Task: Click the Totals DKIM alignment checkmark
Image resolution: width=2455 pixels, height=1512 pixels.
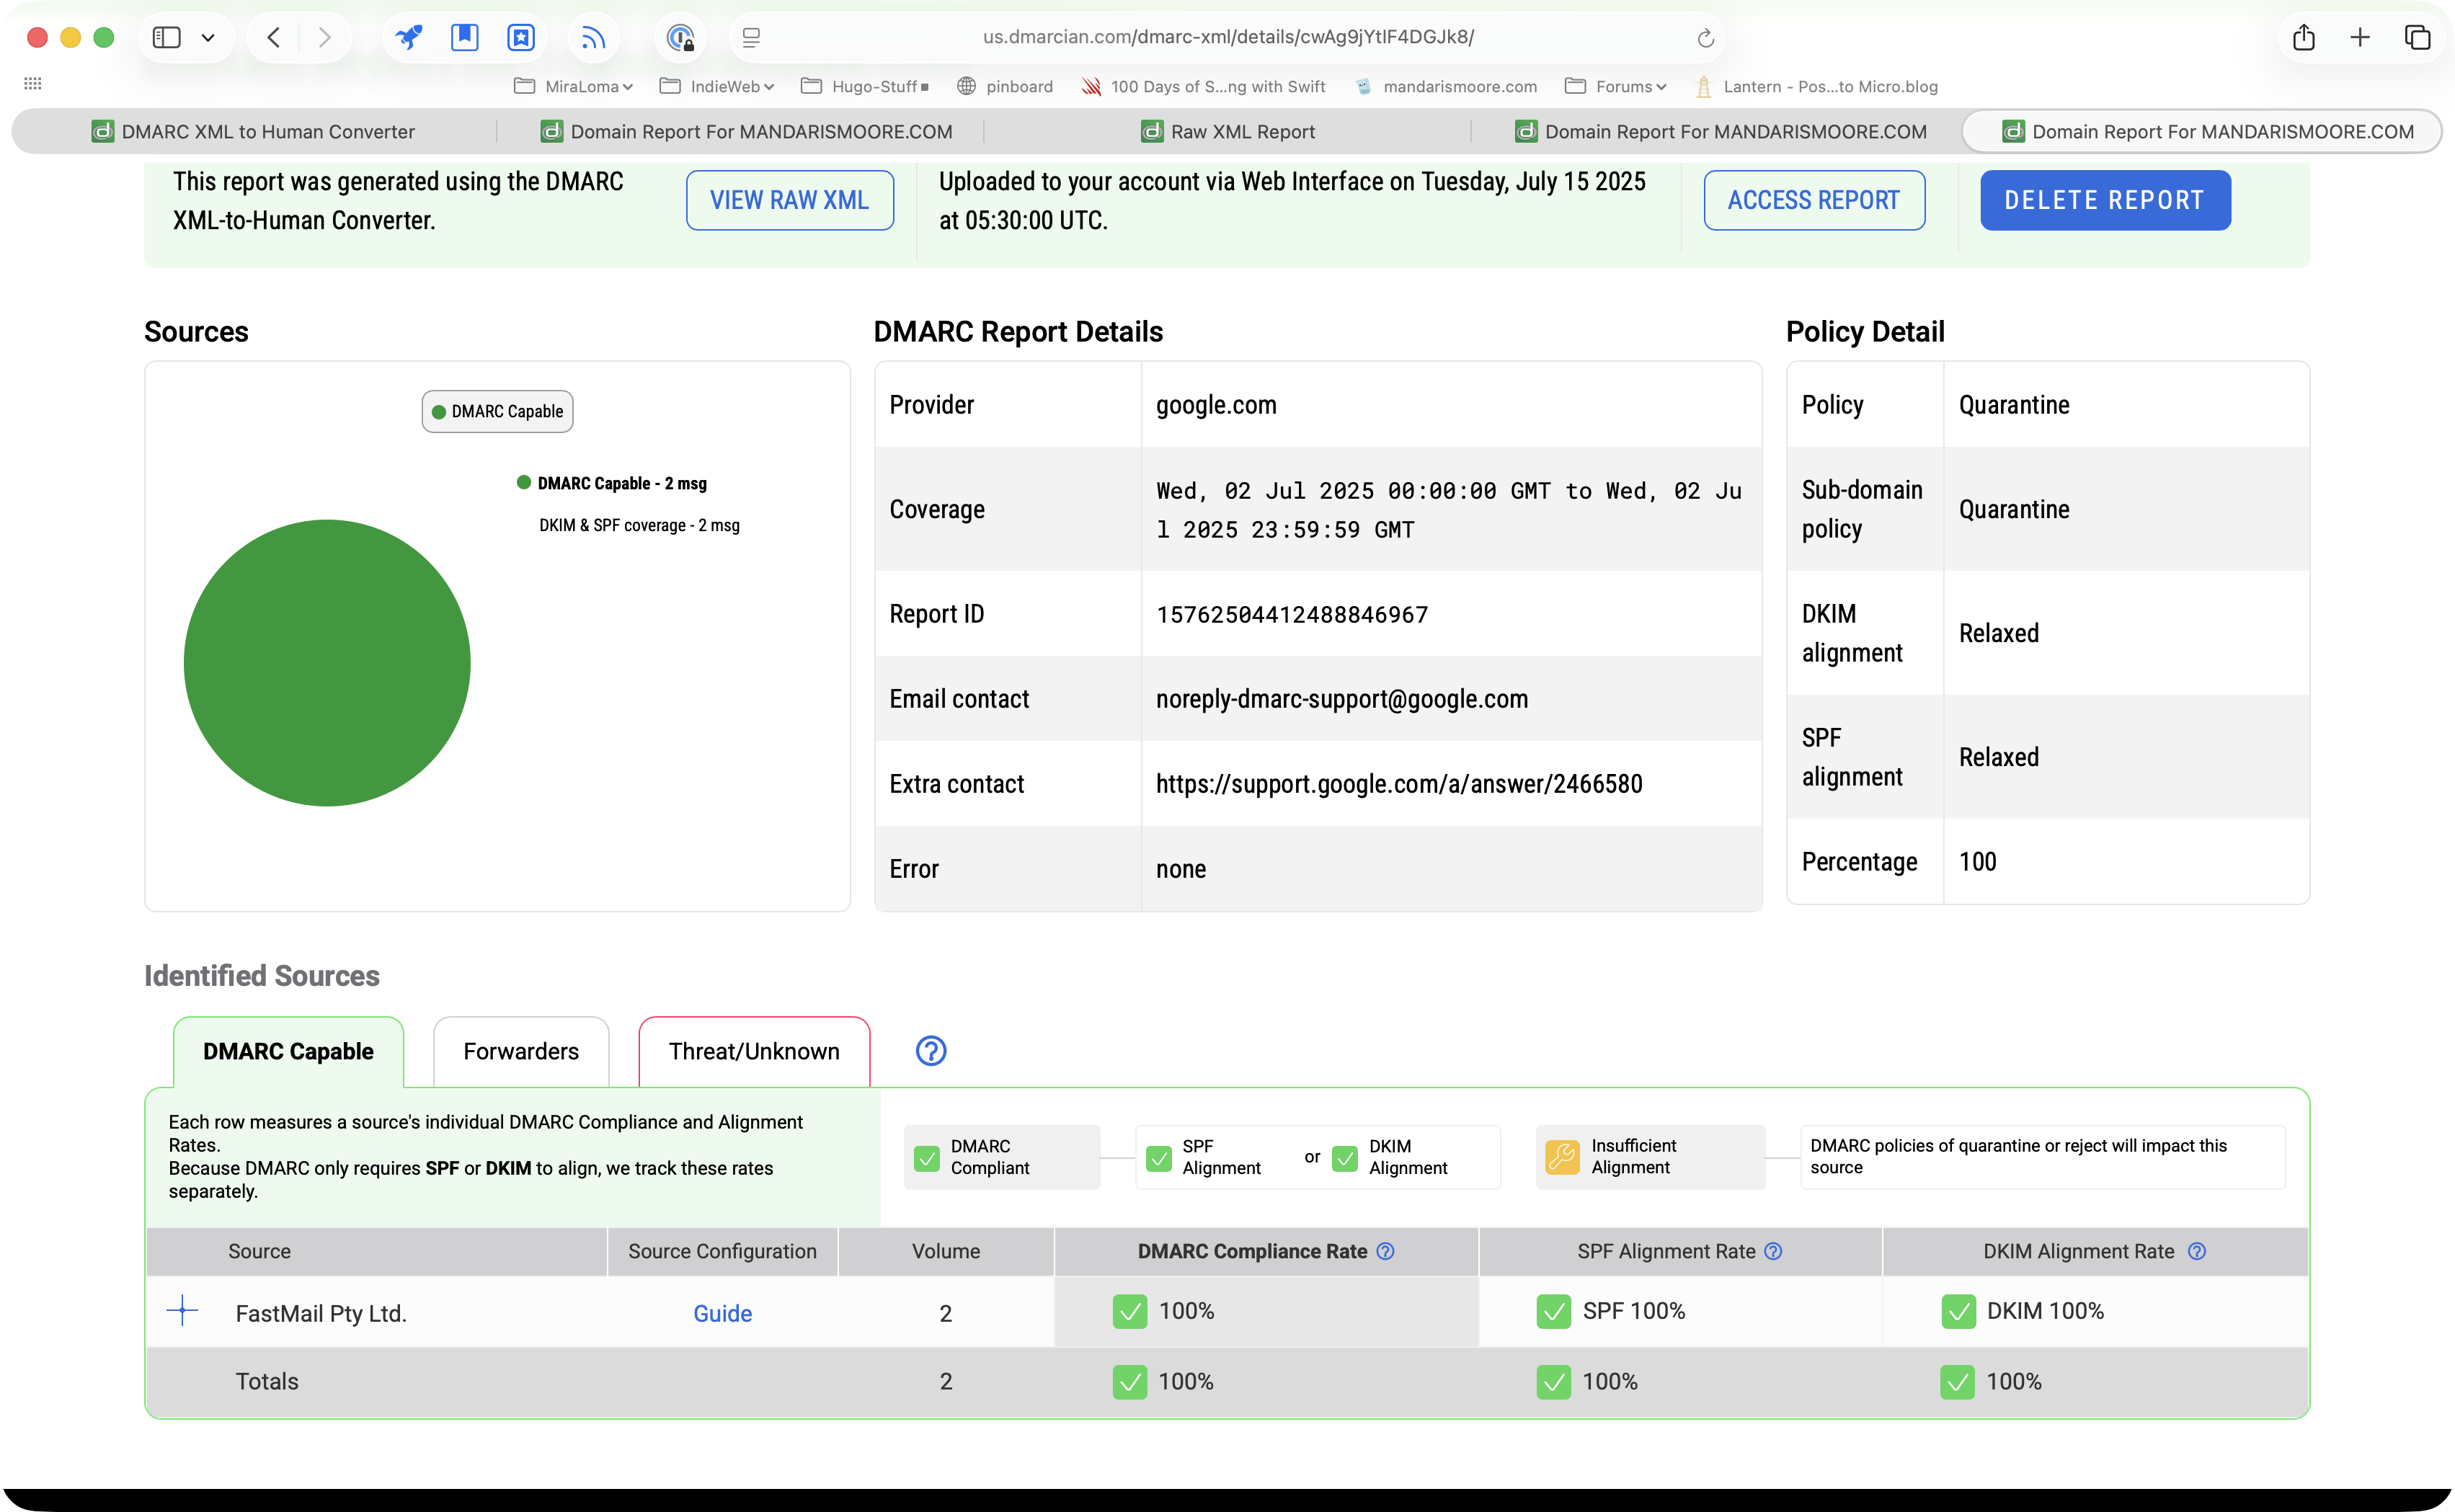Action: click(1958, 1382)
